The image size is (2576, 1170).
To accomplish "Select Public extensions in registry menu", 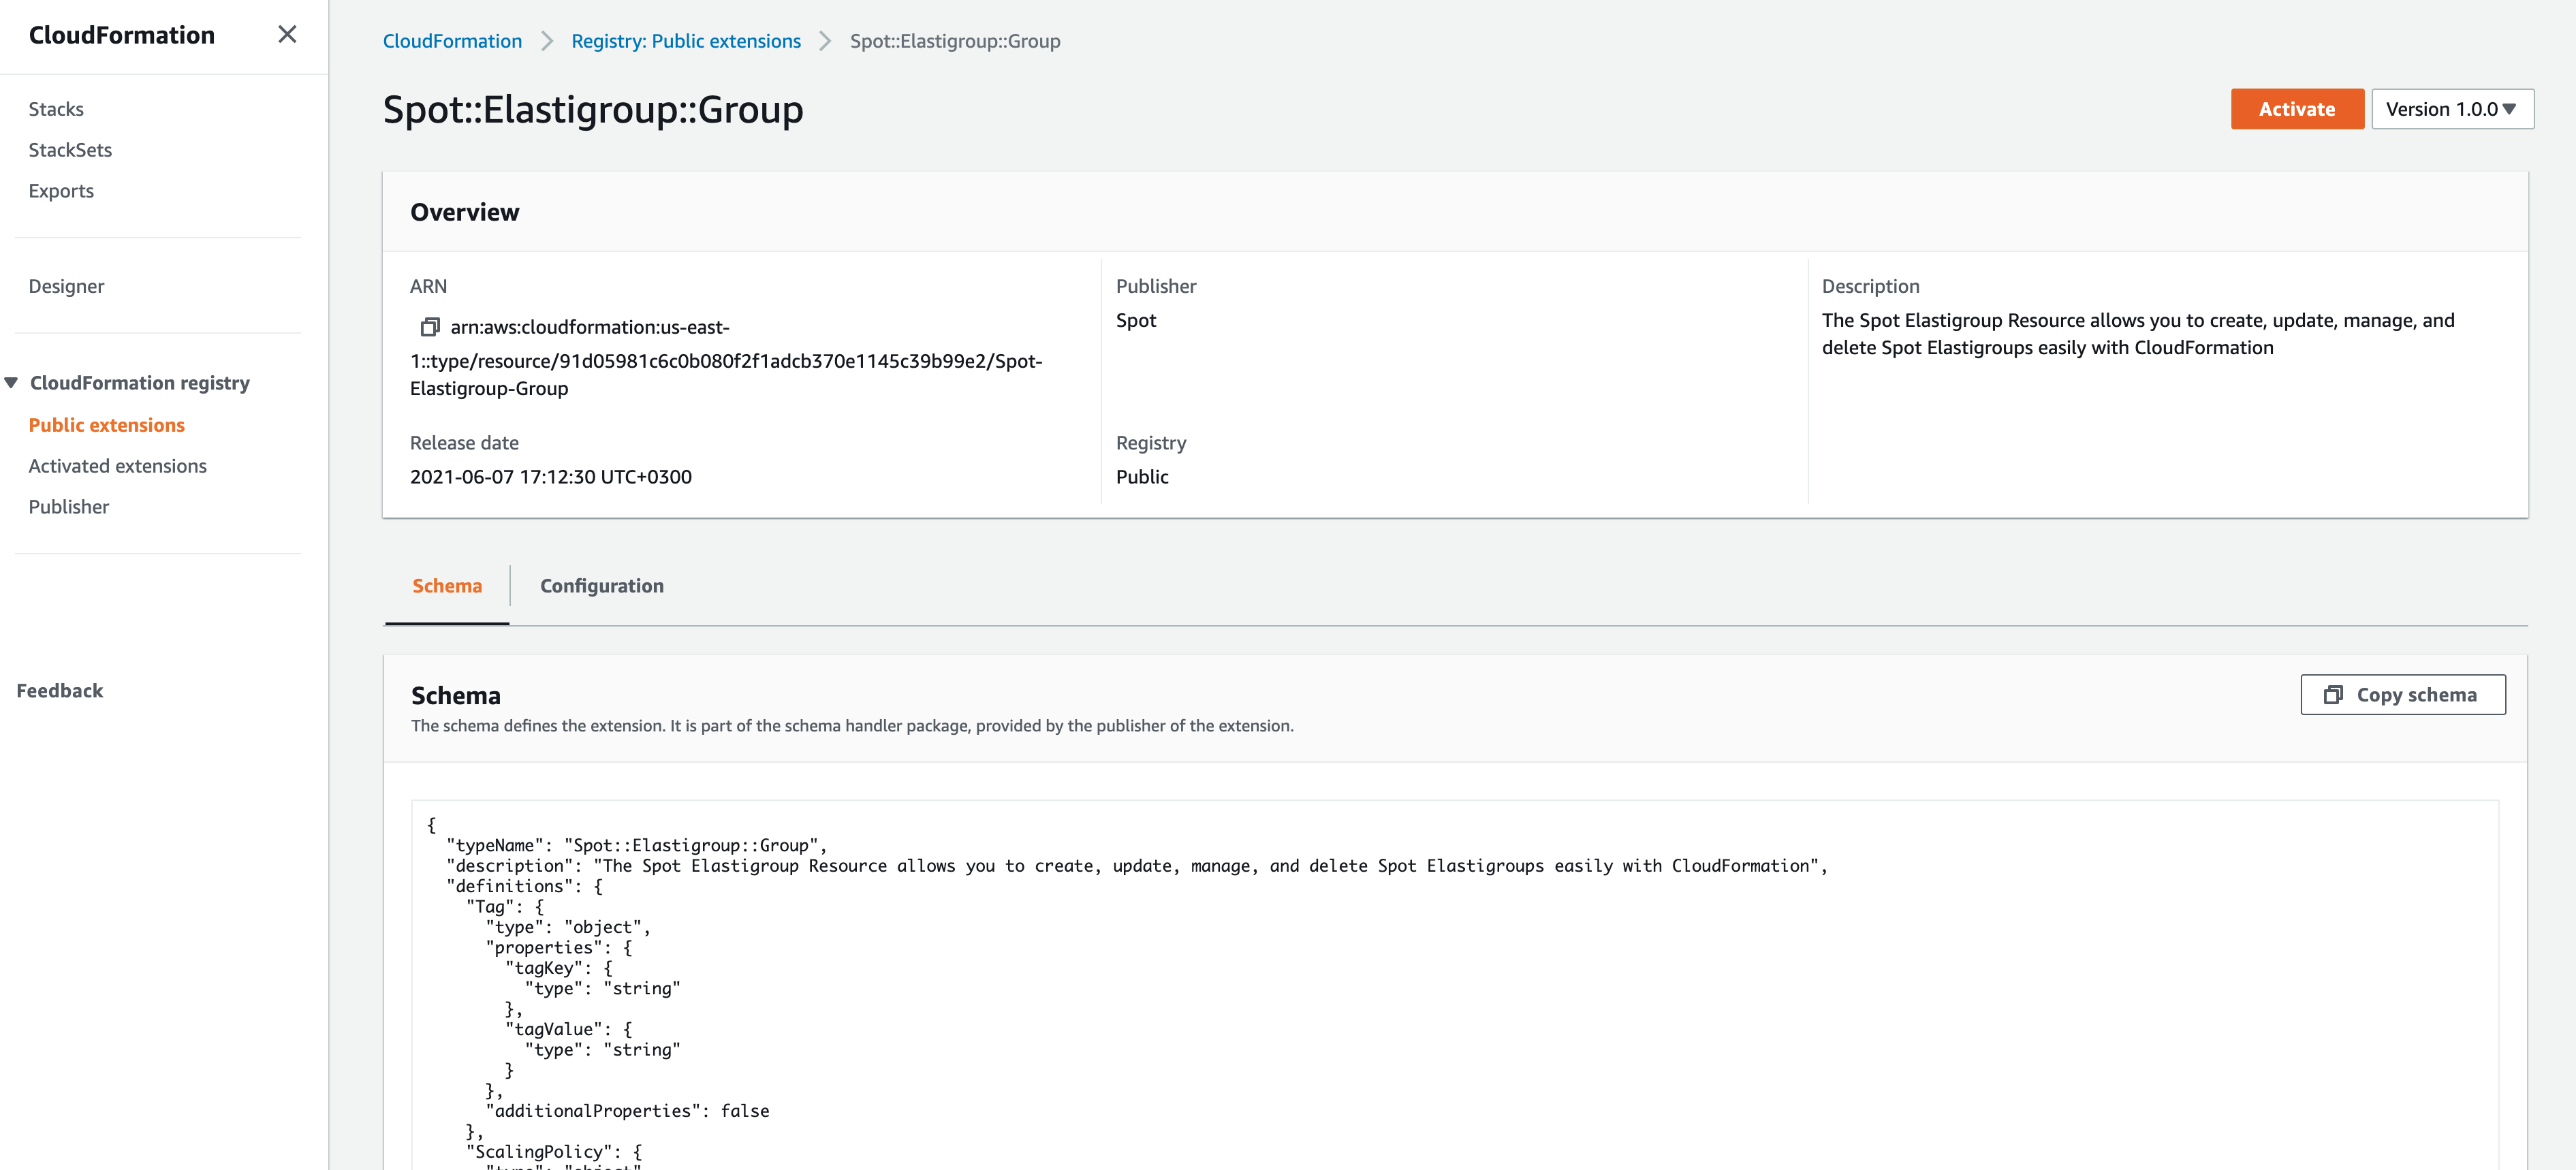I will pos(106,425).
